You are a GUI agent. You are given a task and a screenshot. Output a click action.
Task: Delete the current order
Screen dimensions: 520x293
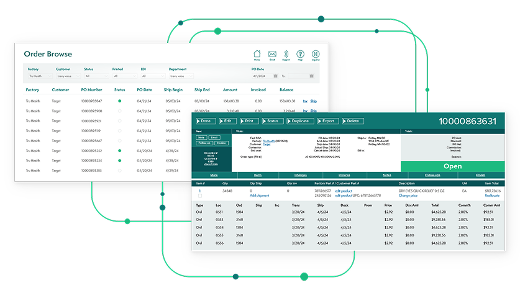pyautogui.click(x=353, y=121)
